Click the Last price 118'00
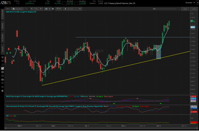 pos(28,3)
